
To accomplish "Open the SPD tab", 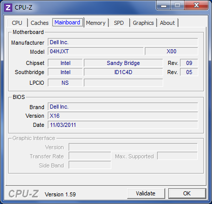I will click(x=119, y=23).
